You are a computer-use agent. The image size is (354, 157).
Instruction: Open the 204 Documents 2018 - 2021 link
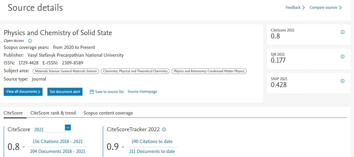point(57,151)
